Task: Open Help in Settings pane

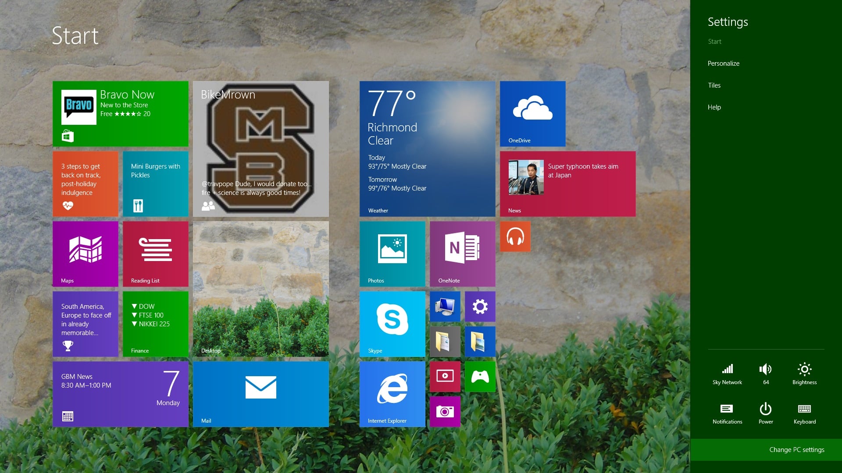Action: 714,107
